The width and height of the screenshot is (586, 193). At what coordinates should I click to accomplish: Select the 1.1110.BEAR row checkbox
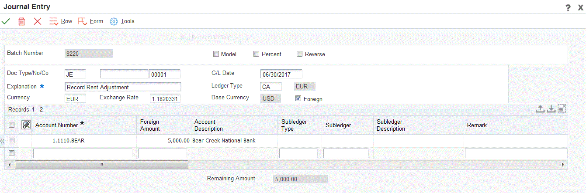tap(12, 141)
